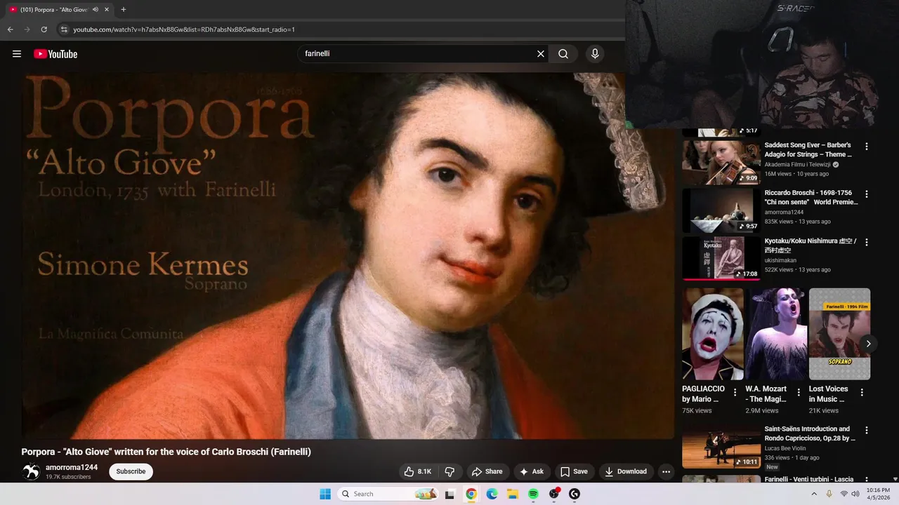The height and width of the screenshot is (505, 899).
Task: Open Saddest Song Ever video thumbnail
Action: [721, 163]
